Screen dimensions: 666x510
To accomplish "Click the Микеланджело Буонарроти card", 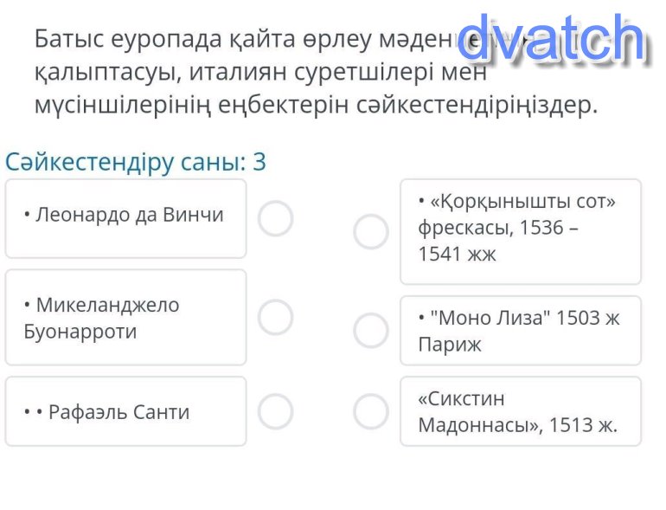I will (125, 317).
